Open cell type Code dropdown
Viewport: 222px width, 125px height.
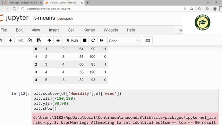124,41
